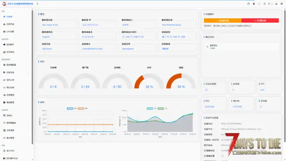286x161 pixels.
Task: Open the person-plus permission management sidebar item
Action: click(x=9, y=95)
